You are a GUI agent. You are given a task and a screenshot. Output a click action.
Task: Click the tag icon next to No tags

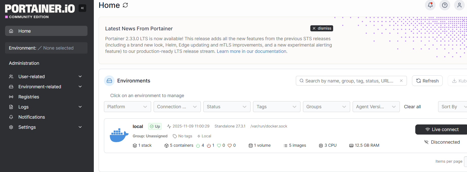(x=175, y=136)
